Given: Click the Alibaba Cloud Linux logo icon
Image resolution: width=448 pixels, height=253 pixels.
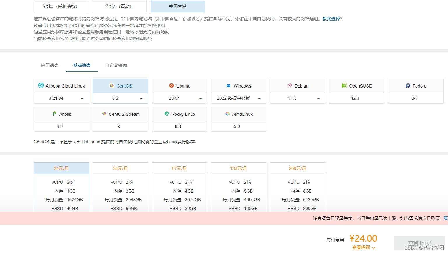Looking at the screenshot, I should tap(41, 85).
